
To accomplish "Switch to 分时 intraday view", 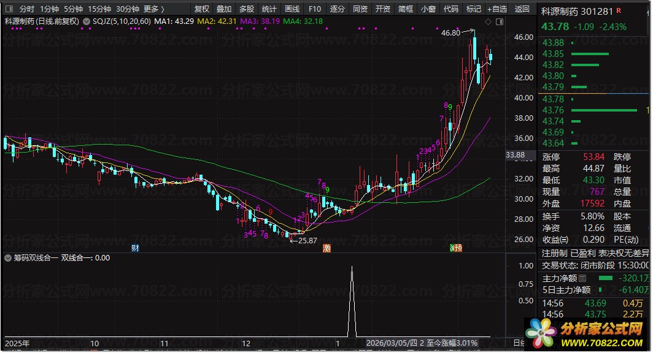I will 26,9.
